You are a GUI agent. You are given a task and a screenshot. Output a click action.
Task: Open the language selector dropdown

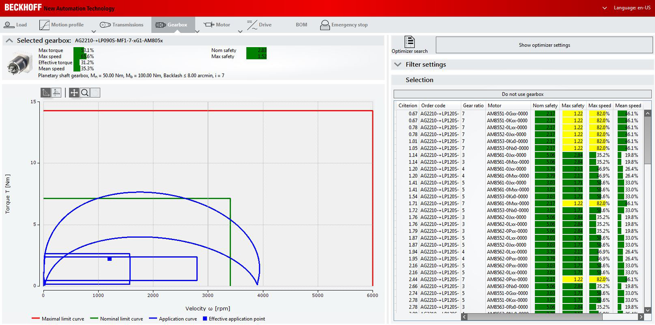coord(605,8)
